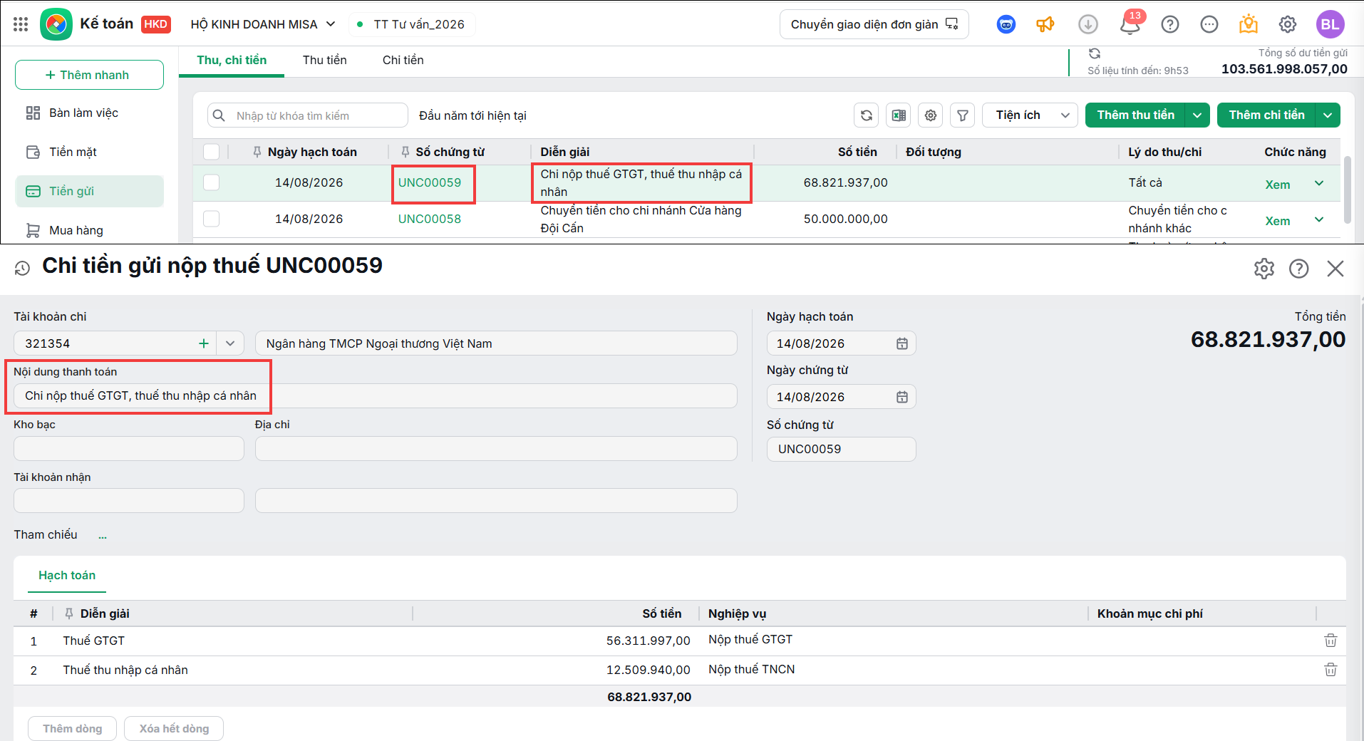Expand the Thêm thu tiền arrow menu
The width and height of the screenshot is (1364, 741).
1197,115
